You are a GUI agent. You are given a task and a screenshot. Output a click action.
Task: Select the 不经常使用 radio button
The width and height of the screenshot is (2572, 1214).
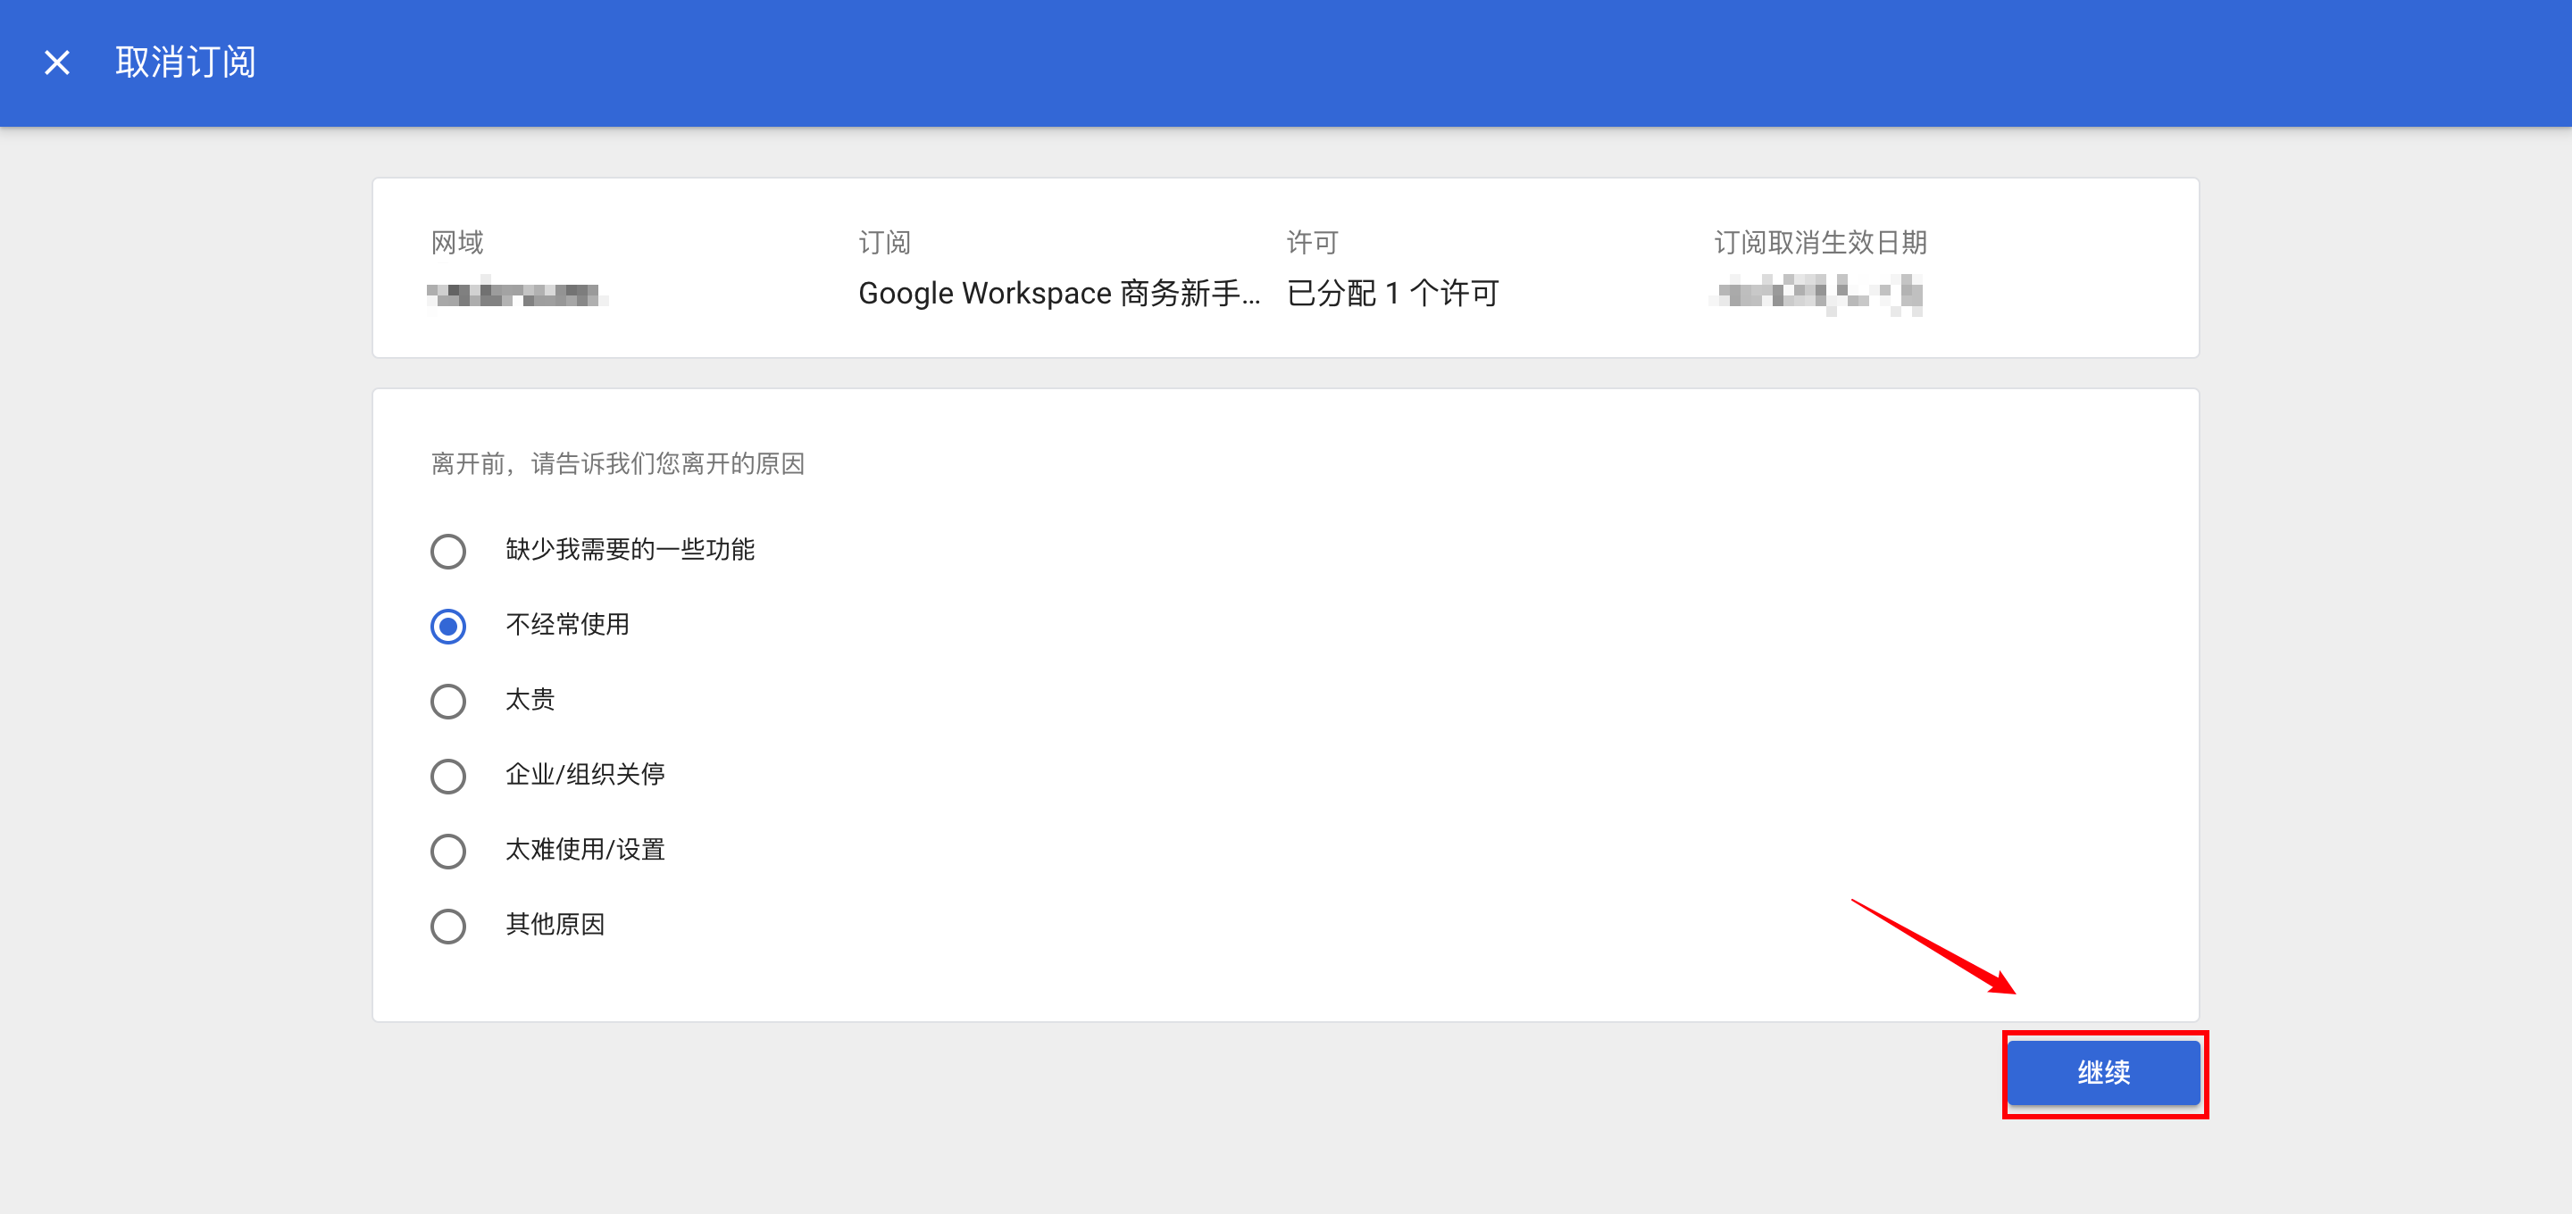pyautogui.click(x=448, y=626)
